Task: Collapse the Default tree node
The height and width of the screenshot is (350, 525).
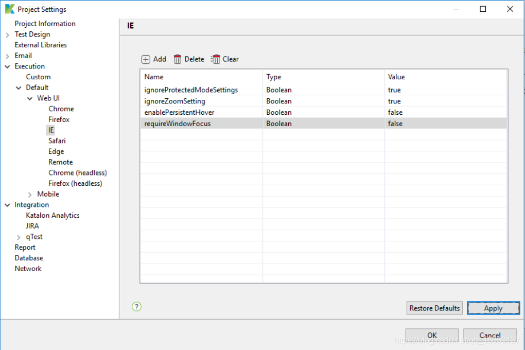Action: coord(19,87)
